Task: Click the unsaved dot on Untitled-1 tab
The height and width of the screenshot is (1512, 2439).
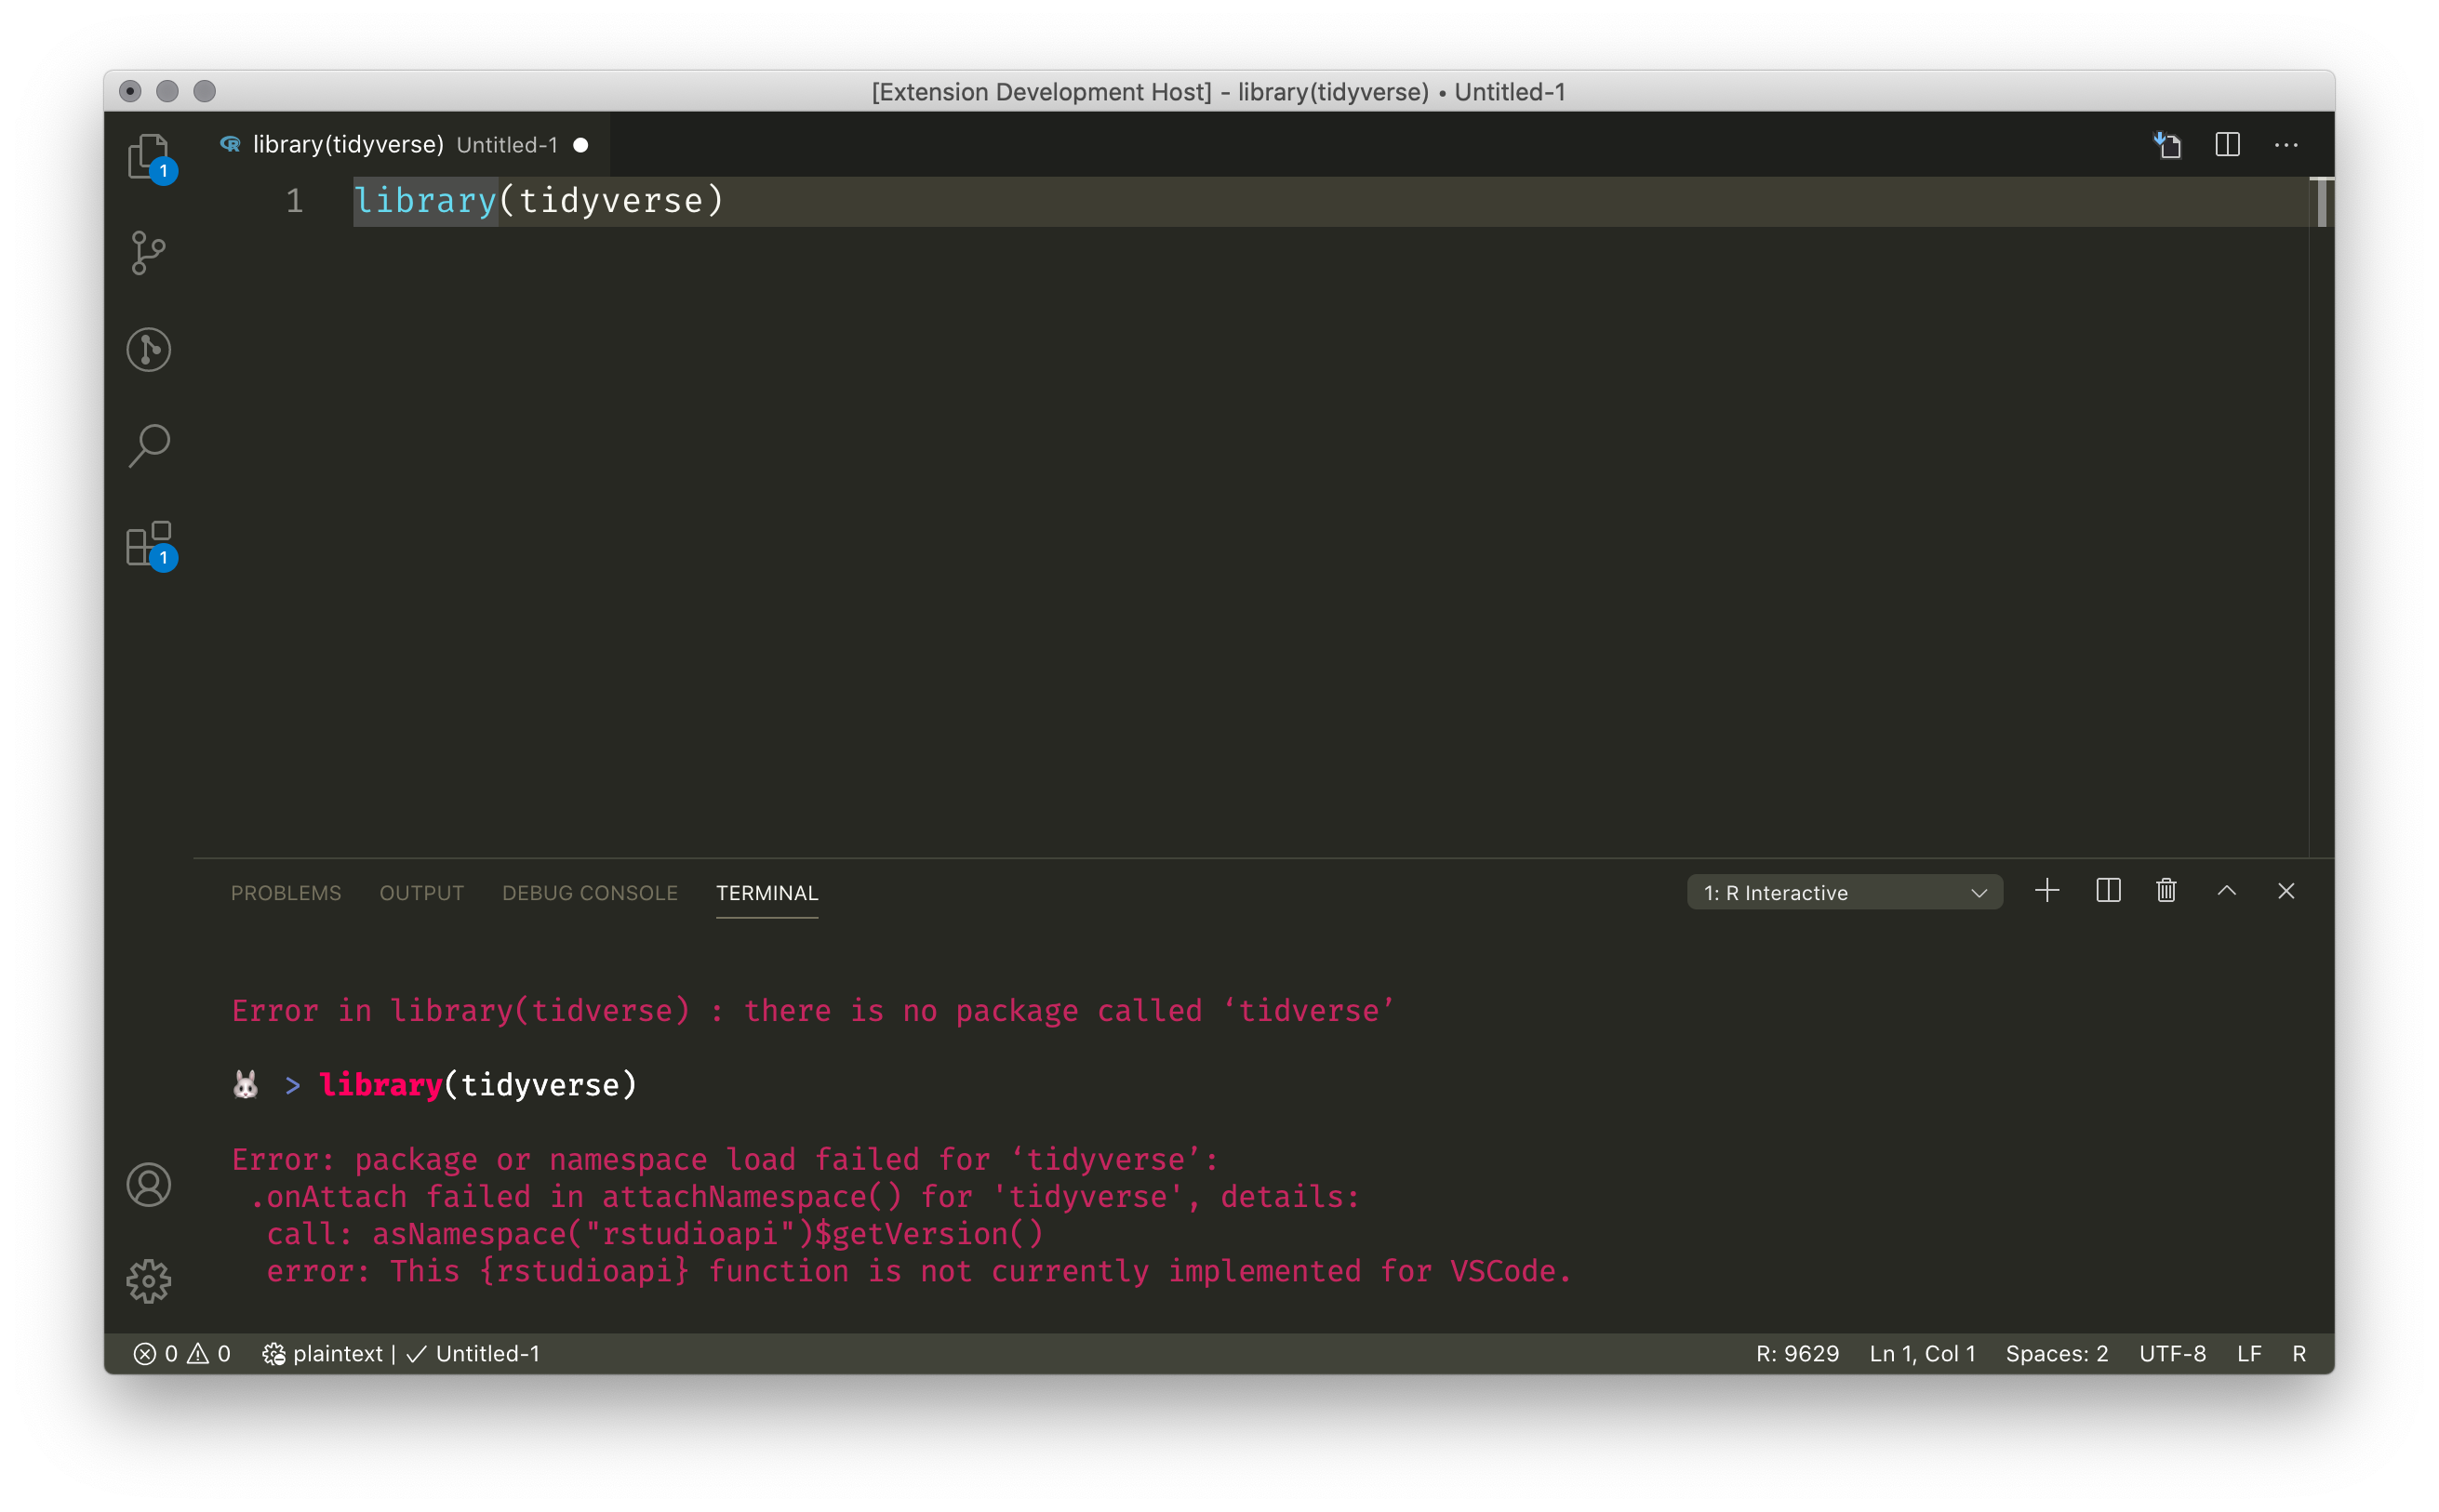Action: (x=580, y=145)
